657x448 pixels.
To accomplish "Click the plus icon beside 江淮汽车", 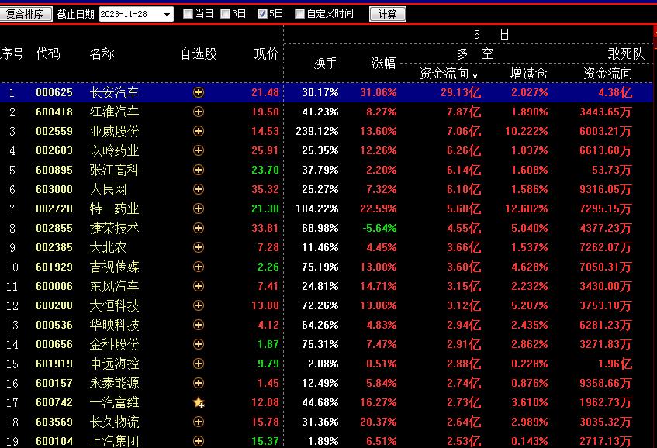I will coord(199,112).
